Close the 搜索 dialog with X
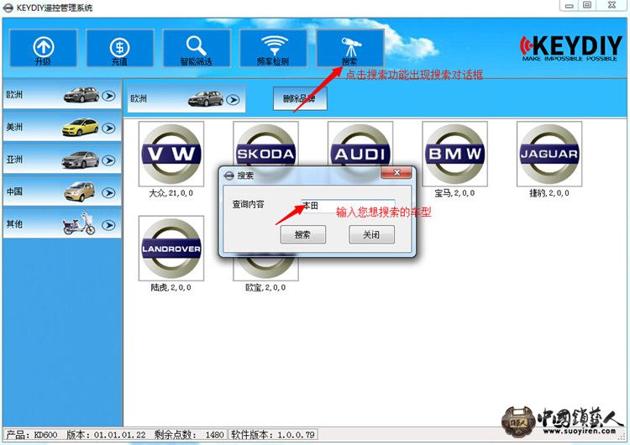The height and width of the screenshot is (445, 630). point(396,173)
